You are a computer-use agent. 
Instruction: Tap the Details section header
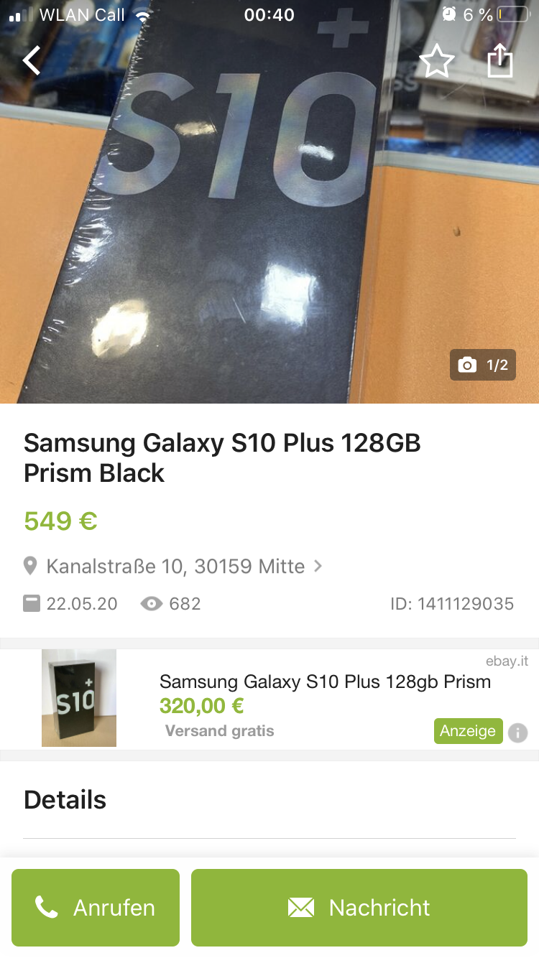(x=65, y=800)
